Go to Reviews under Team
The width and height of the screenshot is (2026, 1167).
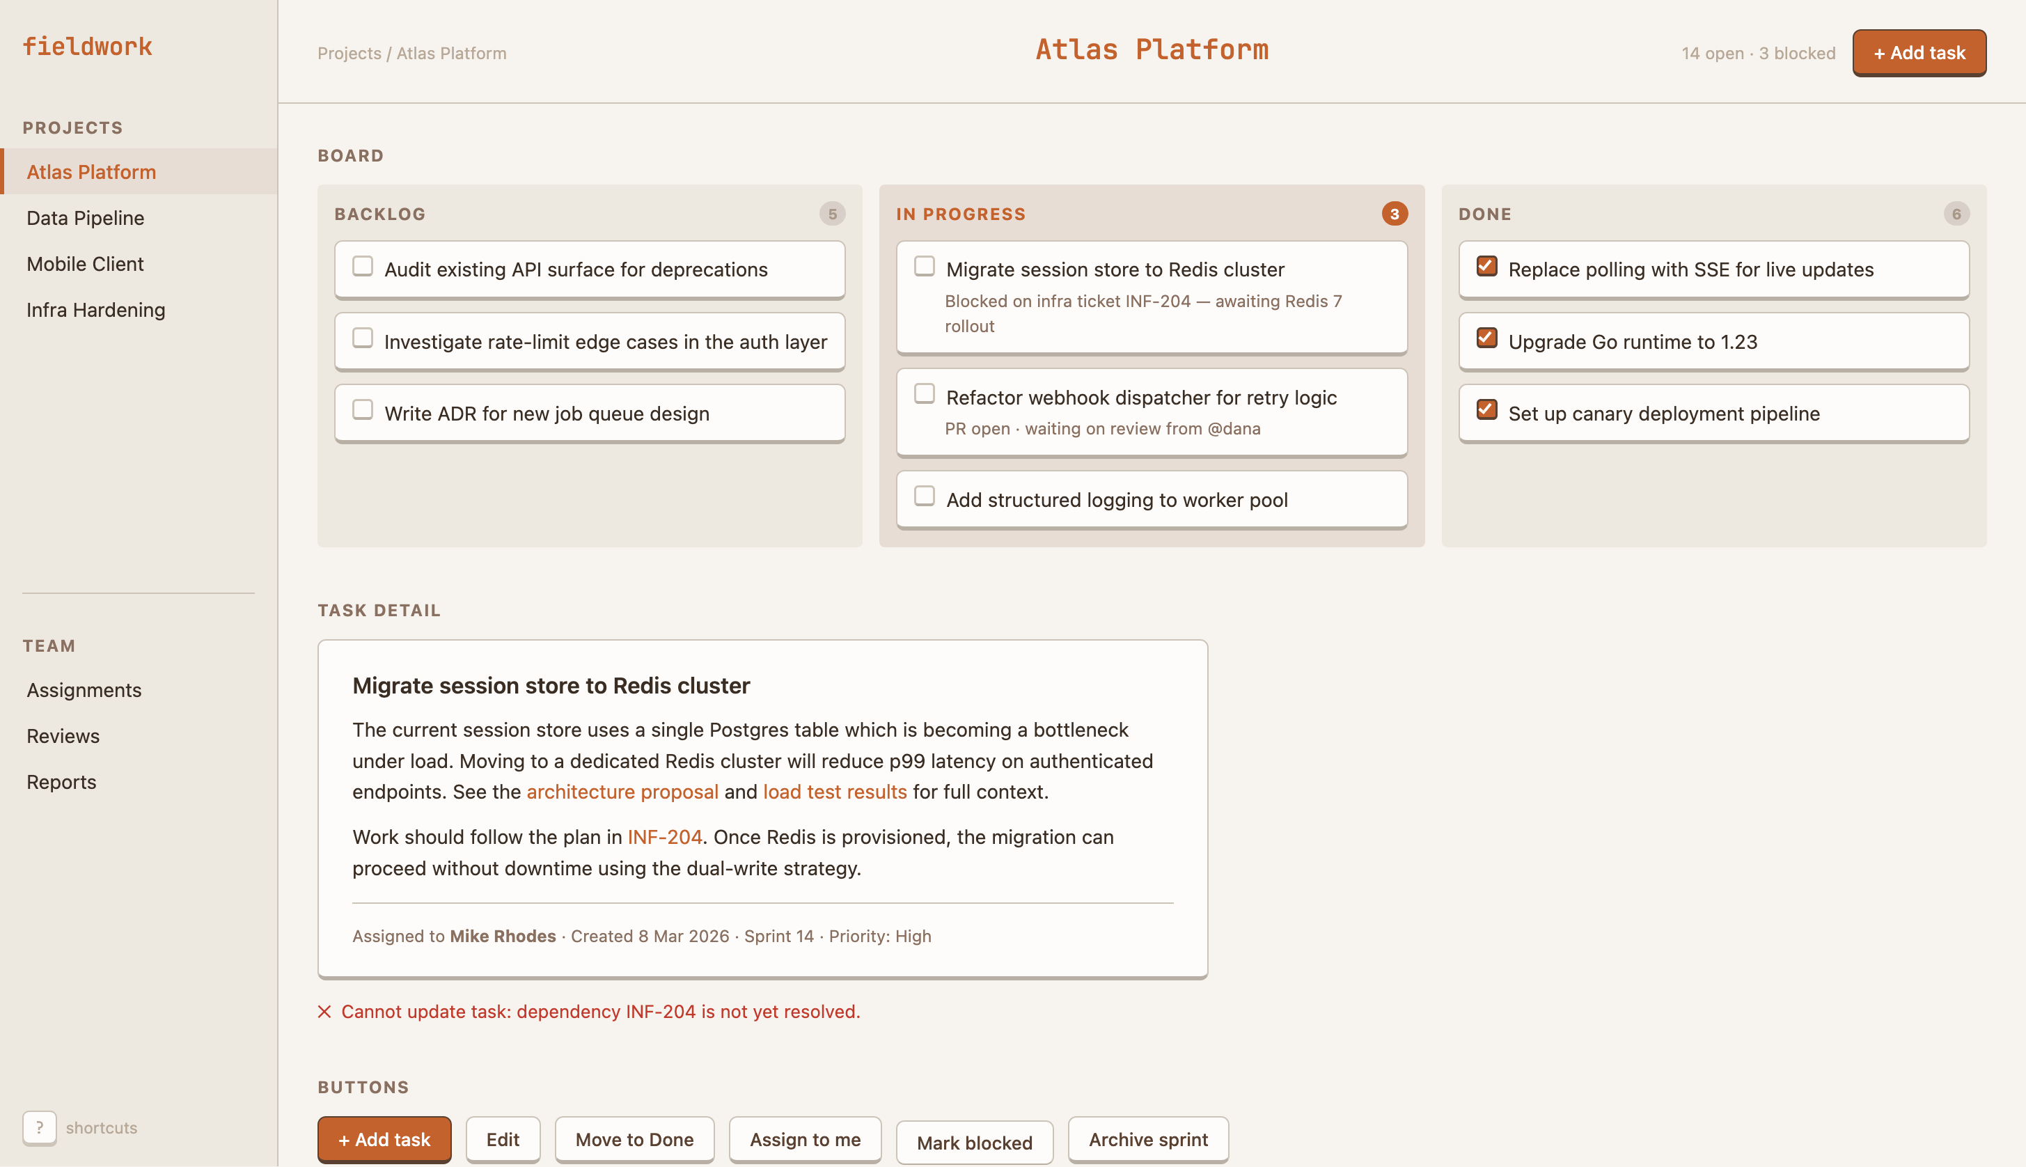click(63, 736)
